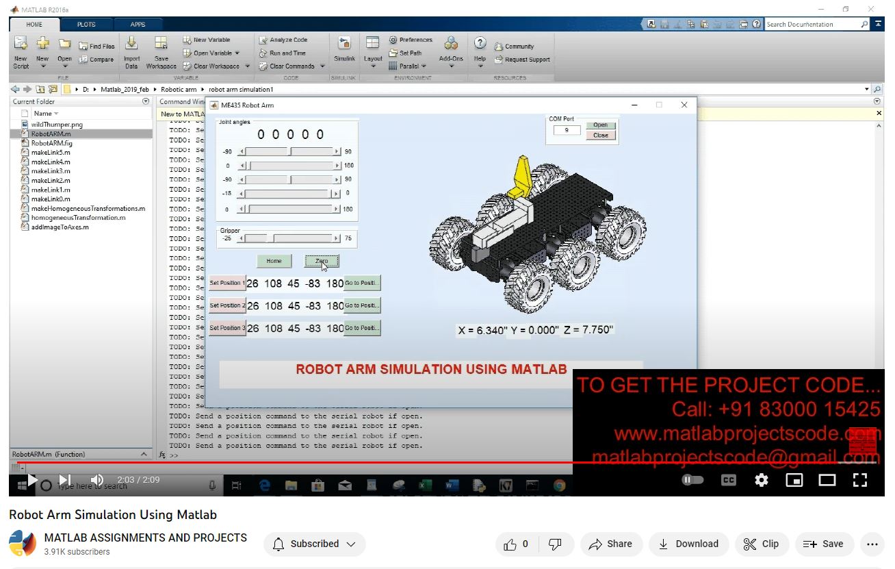
Task: Click the Zero button
Action: 322,261
